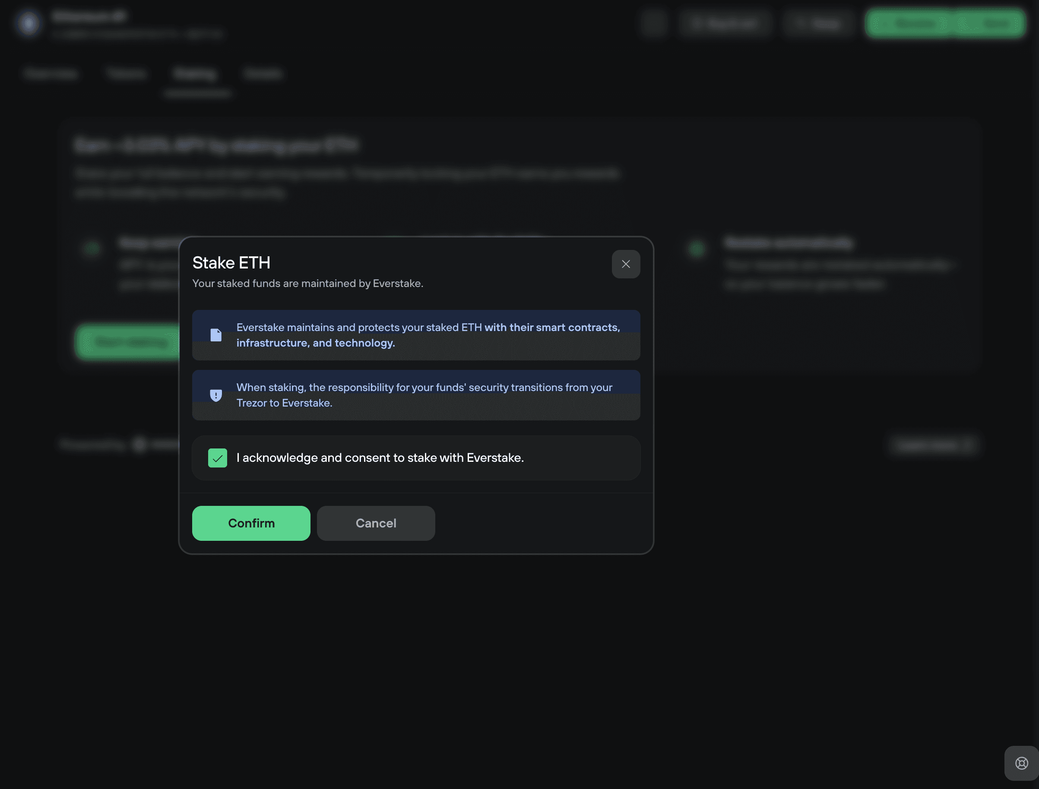
Task: Click the 'Trezor to Everstake.' notice text
Action: coord(284,403)
